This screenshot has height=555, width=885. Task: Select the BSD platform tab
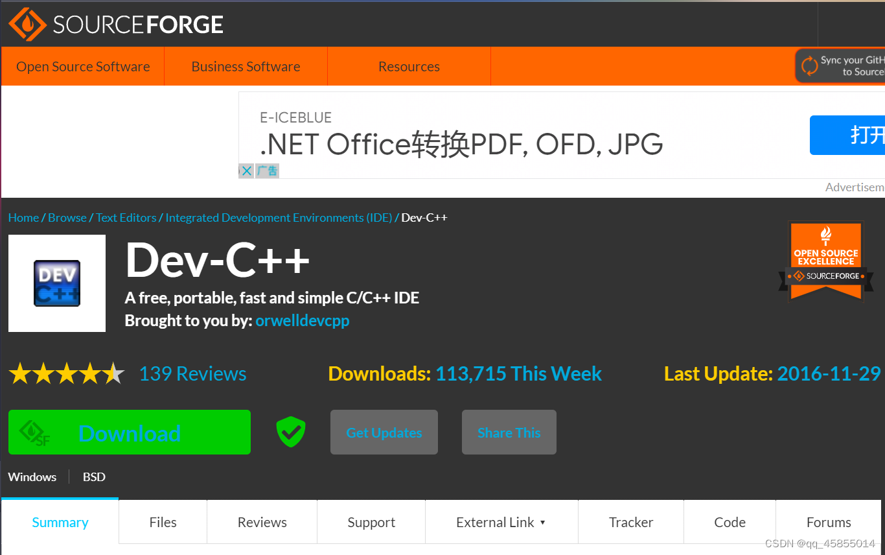click(93, 477)
